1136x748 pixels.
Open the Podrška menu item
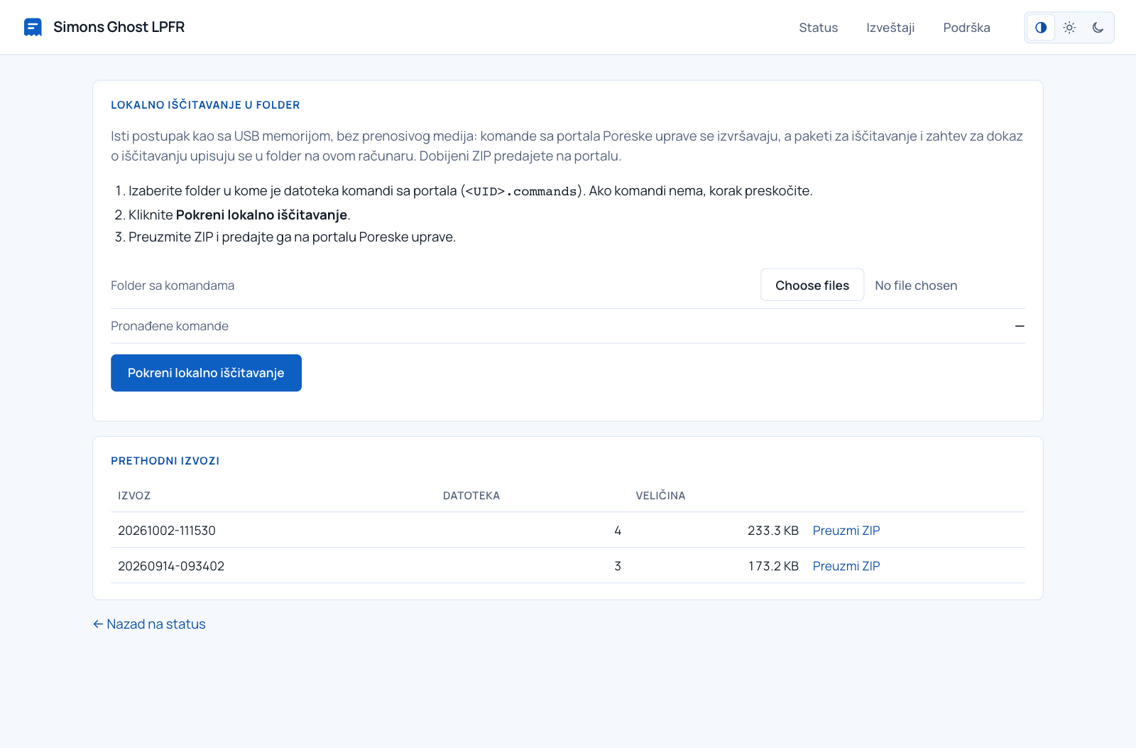(x=966, y=28)
